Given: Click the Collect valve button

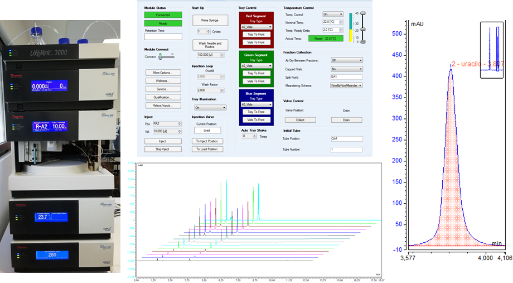Looking at the screenshot, I should click(300, 120).
